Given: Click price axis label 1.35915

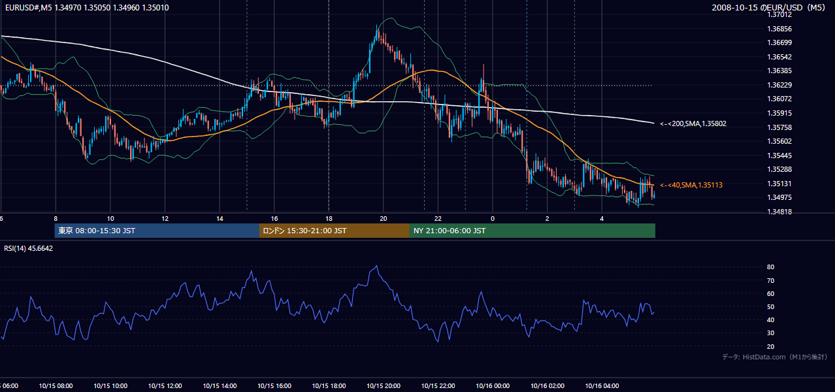Looking at the screenshot, I should pos(779,113).
